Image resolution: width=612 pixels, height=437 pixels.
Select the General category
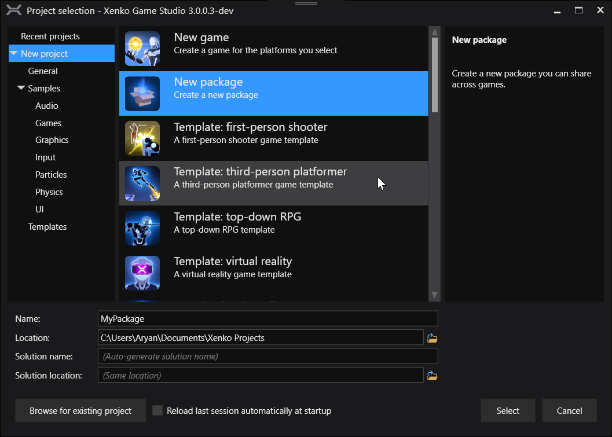43,71
